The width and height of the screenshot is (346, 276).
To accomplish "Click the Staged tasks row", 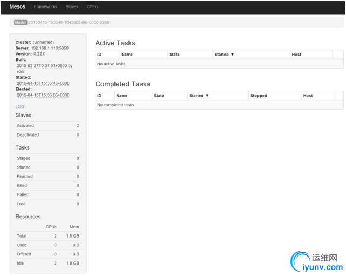I will coord(48,158).
